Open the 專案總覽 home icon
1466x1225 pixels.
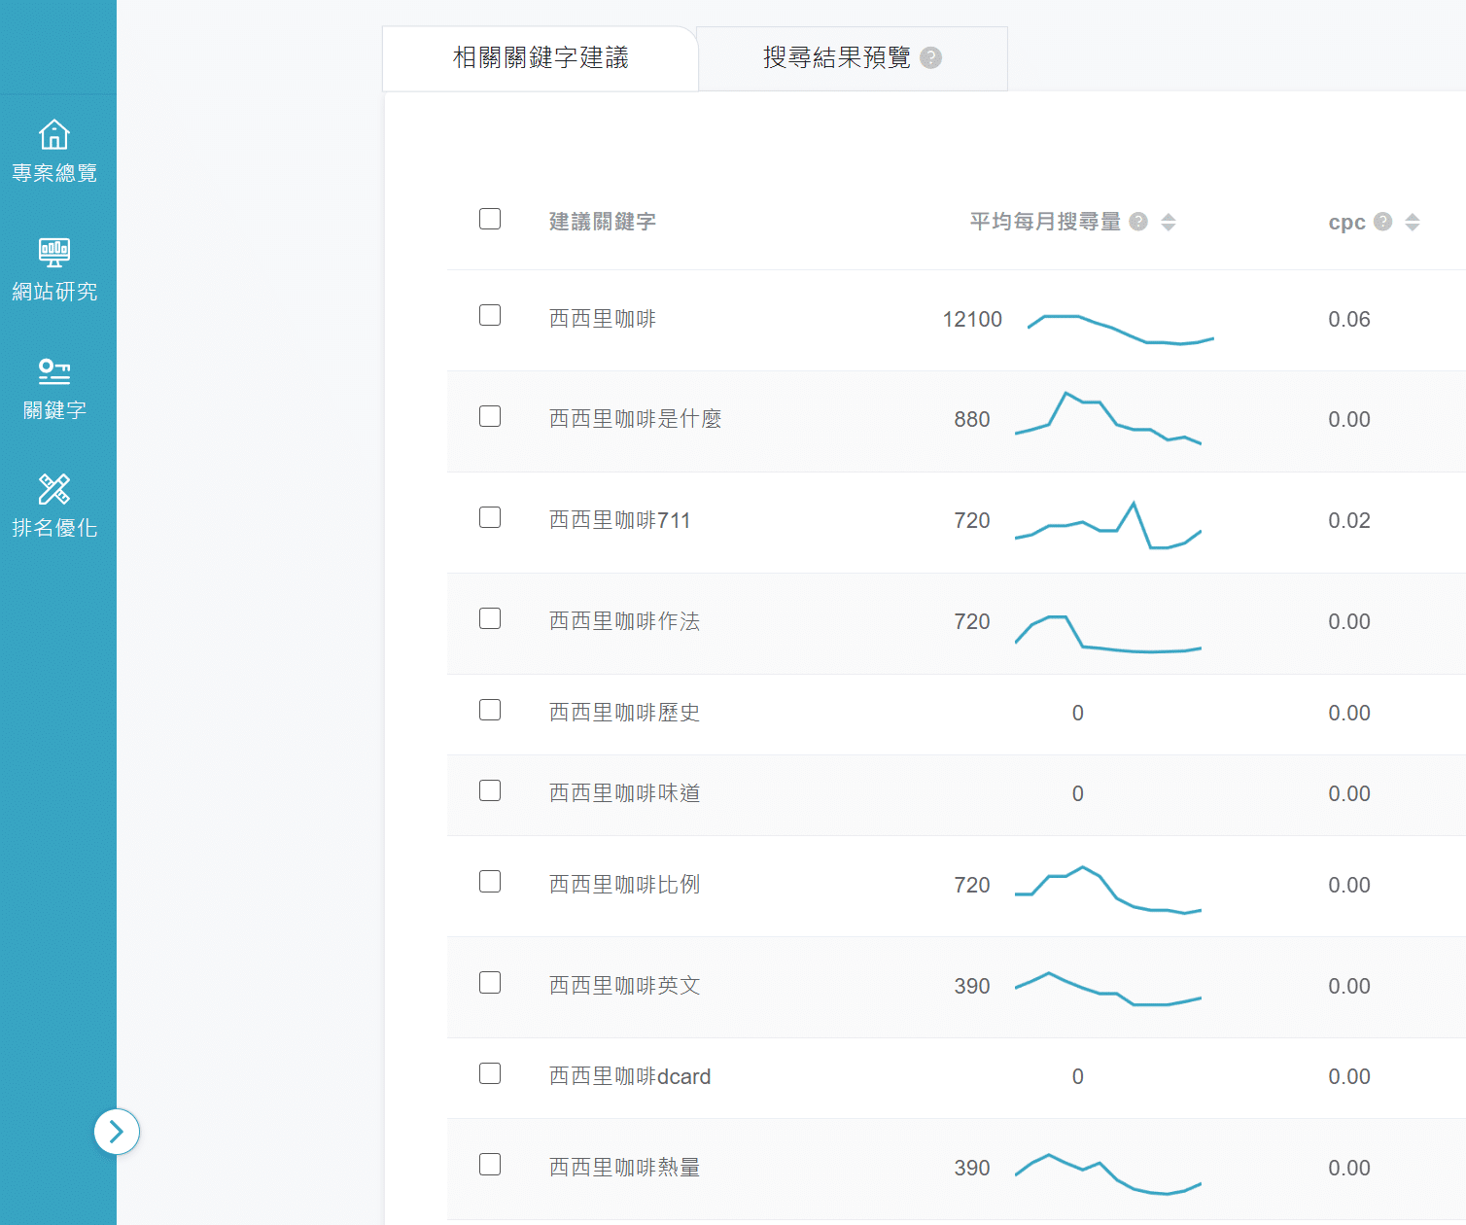pos(54,135)
